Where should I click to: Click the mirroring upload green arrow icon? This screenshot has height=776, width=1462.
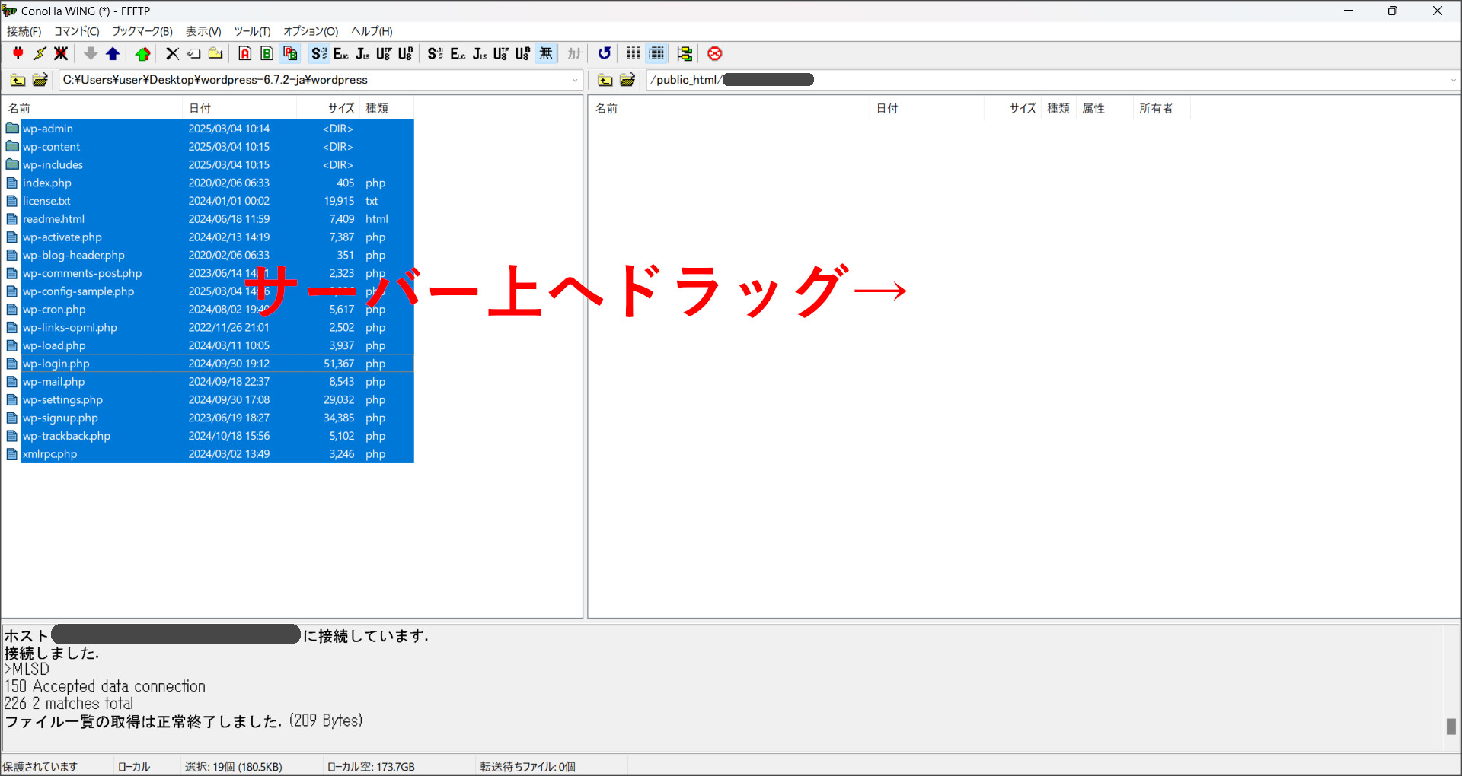click(142, 53)
